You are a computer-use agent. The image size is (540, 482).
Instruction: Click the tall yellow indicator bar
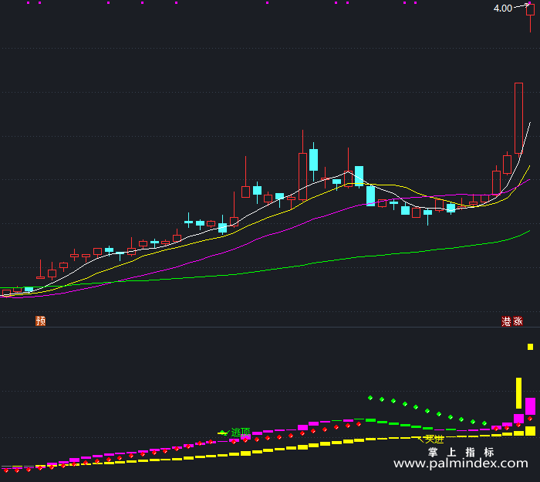[518, 393]
